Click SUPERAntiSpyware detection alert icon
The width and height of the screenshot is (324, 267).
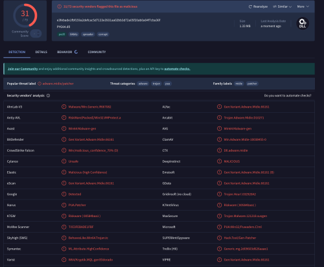[219, 238]
